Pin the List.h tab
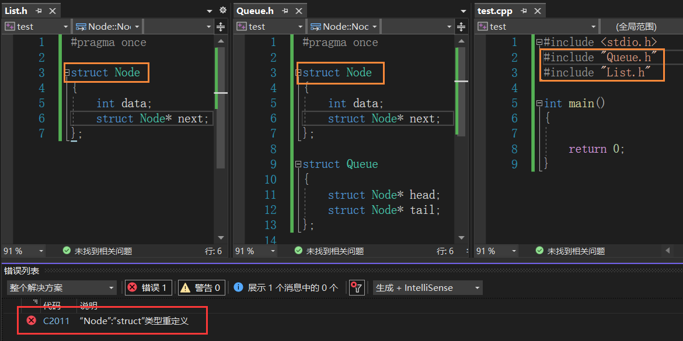 39,11
